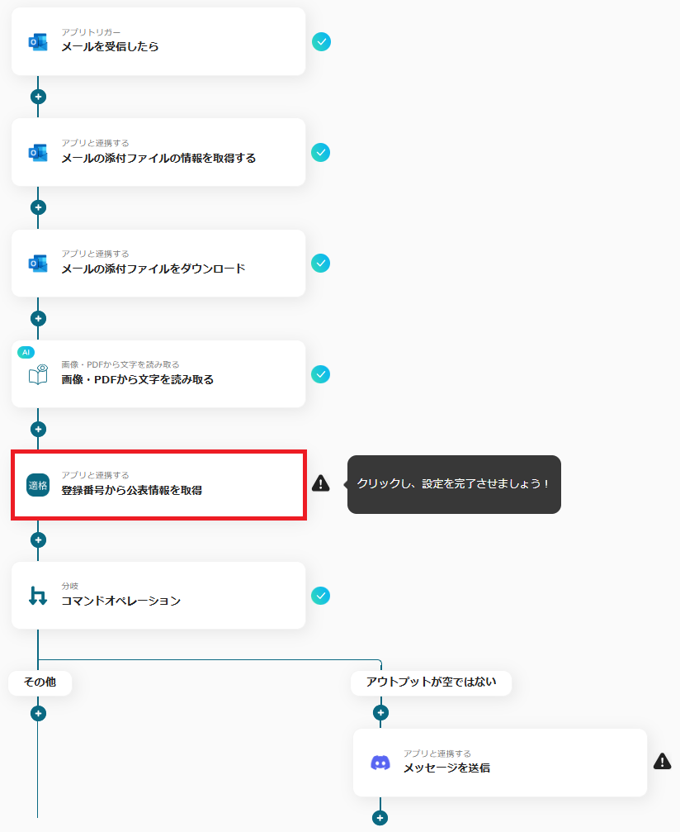Screen dimensions: 680x832
Task: Click the Outlook icon on メールを受信したら step
Action: pyautogui.click(x=38, y=42)
